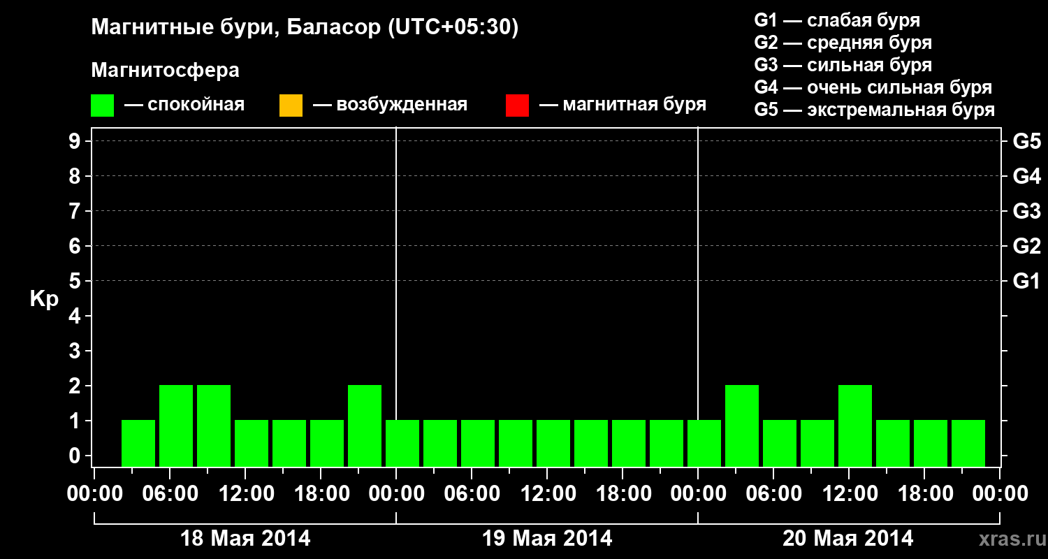Click the 'Kp' axis title
The height and width of the screenshot is (559, 1048).
point(44,299)
